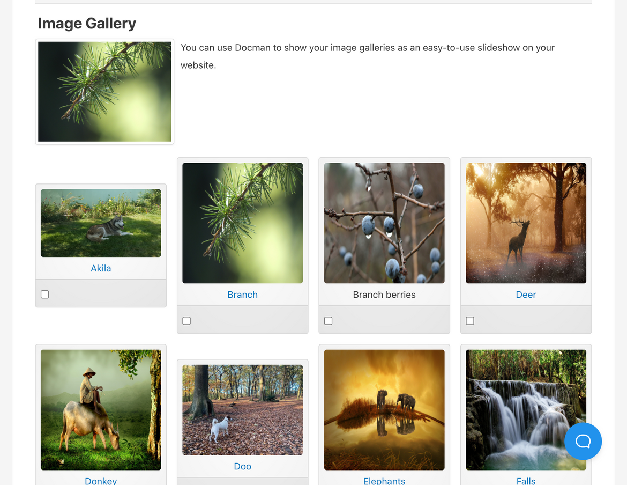Tick the checkbox under Branch
The image size is (627, 485).
[186, 321]
